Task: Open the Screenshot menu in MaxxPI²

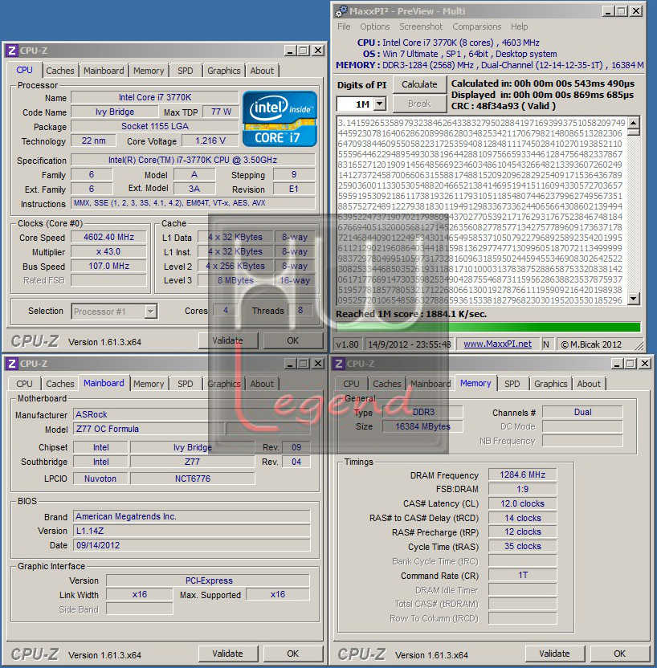Action: click(421, 26)
